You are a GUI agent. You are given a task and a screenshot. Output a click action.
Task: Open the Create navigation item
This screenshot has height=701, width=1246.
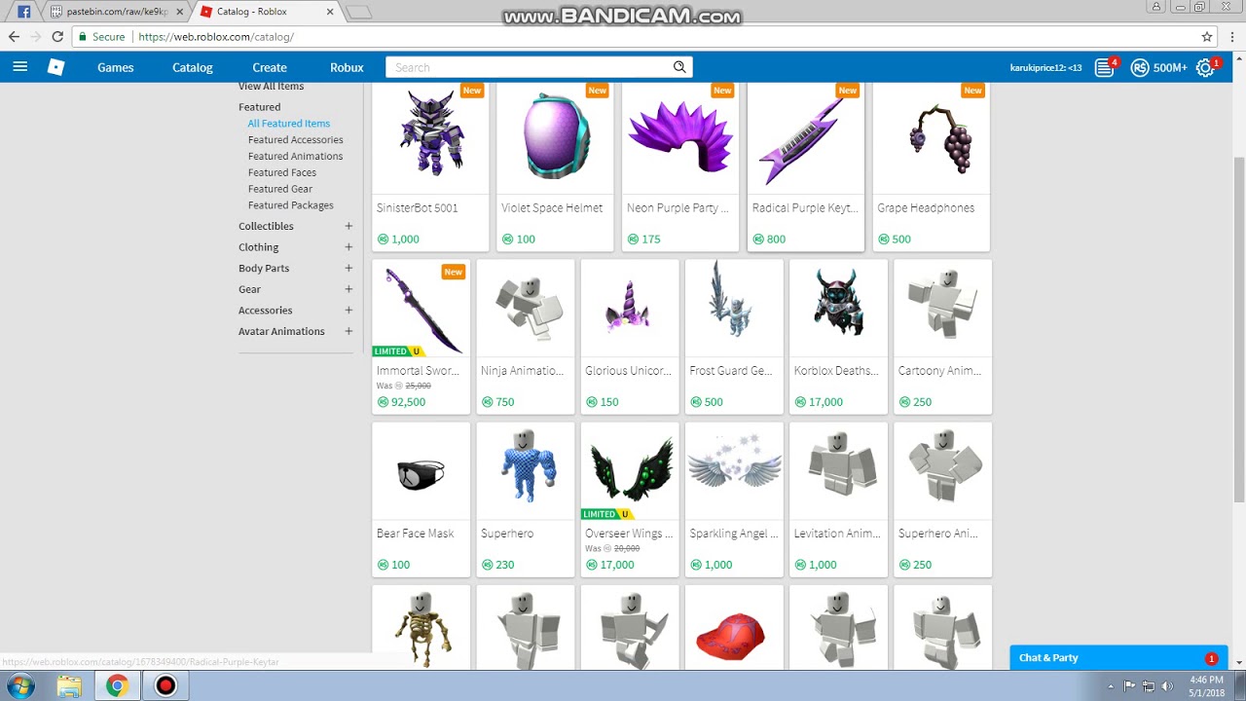tap(270, 67)
